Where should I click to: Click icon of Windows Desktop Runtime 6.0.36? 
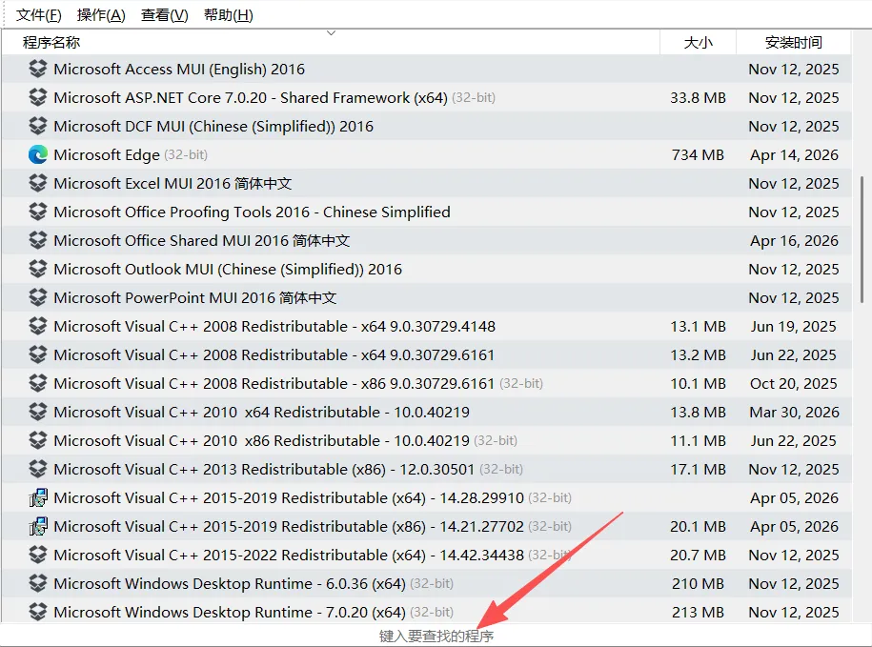point(38,583)
